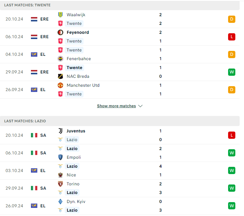Open the green W badge for NAC Breda match
Viewport: 244px width, 216px height.
232,72
